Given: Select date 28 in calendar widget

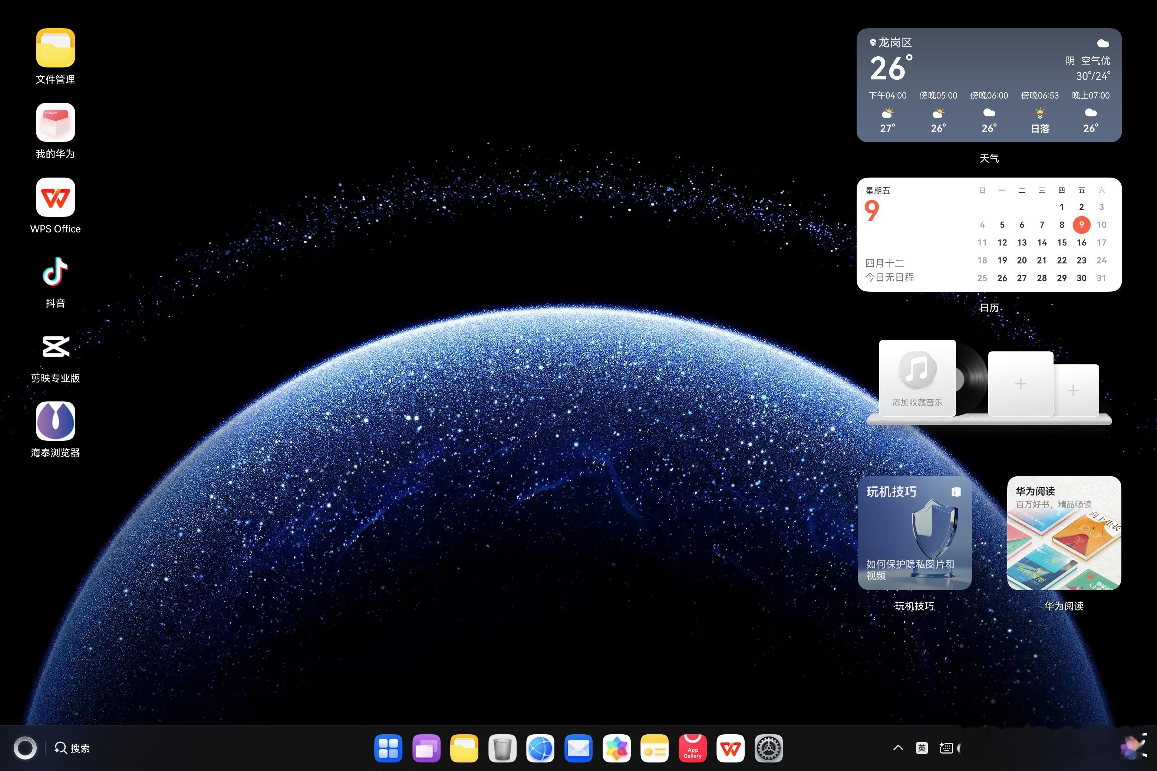Looking at the screenshot, I should (1042, 278).
